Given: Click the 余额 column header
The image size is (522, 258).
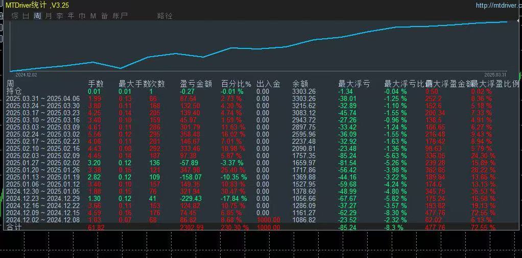Looking at the screenshot, I should tap(300, 84).
